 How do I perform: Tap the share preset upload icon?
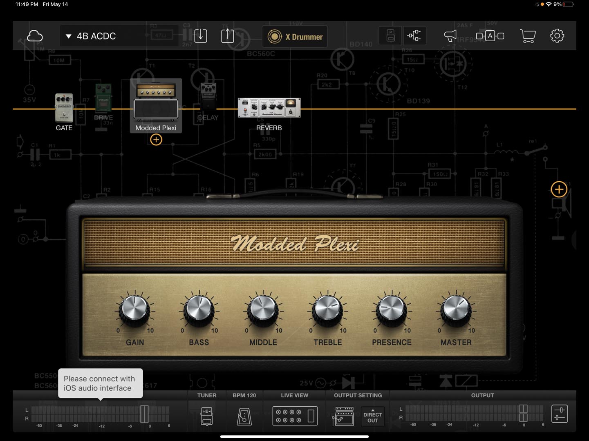(x=228, y=36)
